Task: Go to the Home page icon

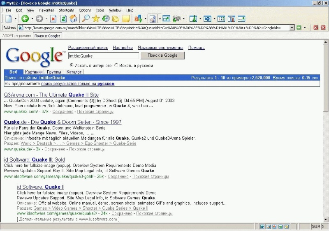Action: [x=74, y=19]
